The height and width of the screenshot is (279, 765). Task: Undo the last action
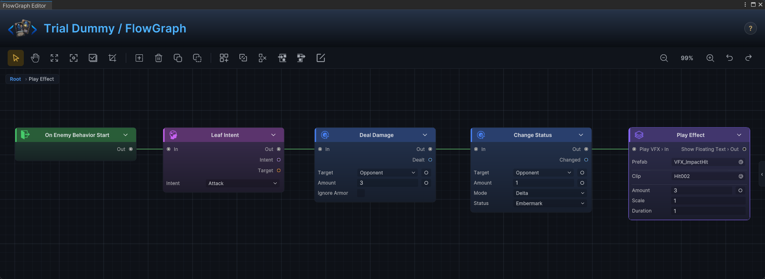(x=730, y=58)
